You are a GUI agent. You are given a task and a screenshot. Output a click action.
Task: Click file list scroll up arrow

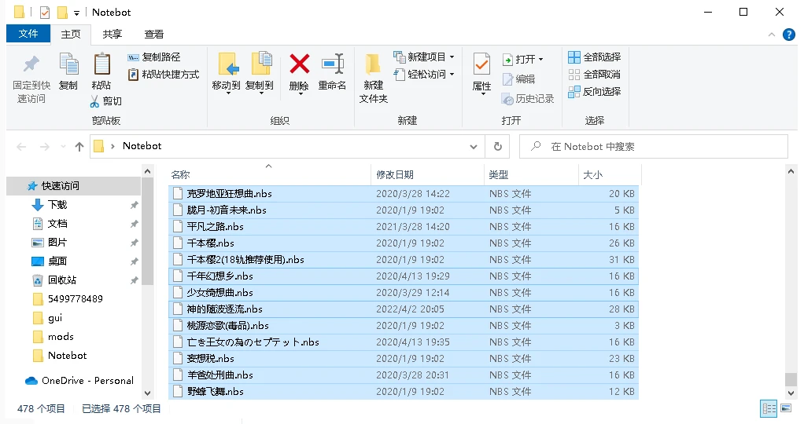pos(791,172)
